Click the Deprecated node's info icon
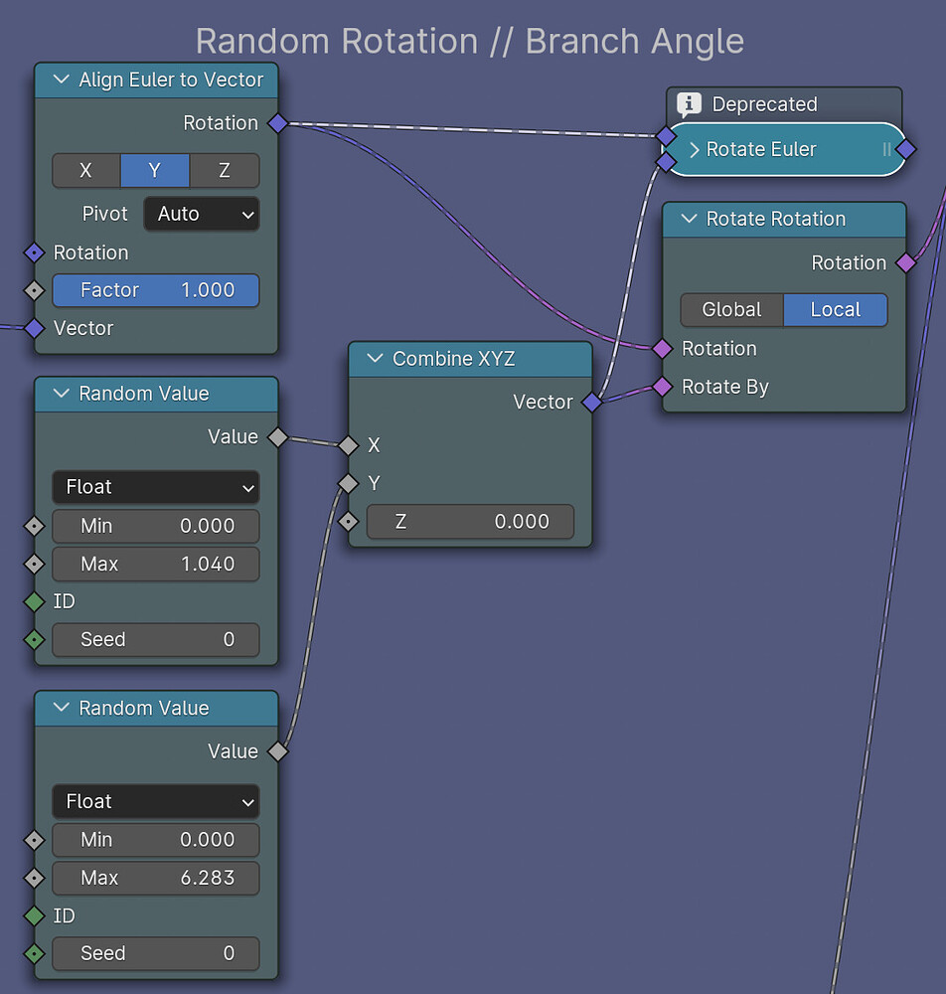The image size is (946, 994). coord(688,104)
